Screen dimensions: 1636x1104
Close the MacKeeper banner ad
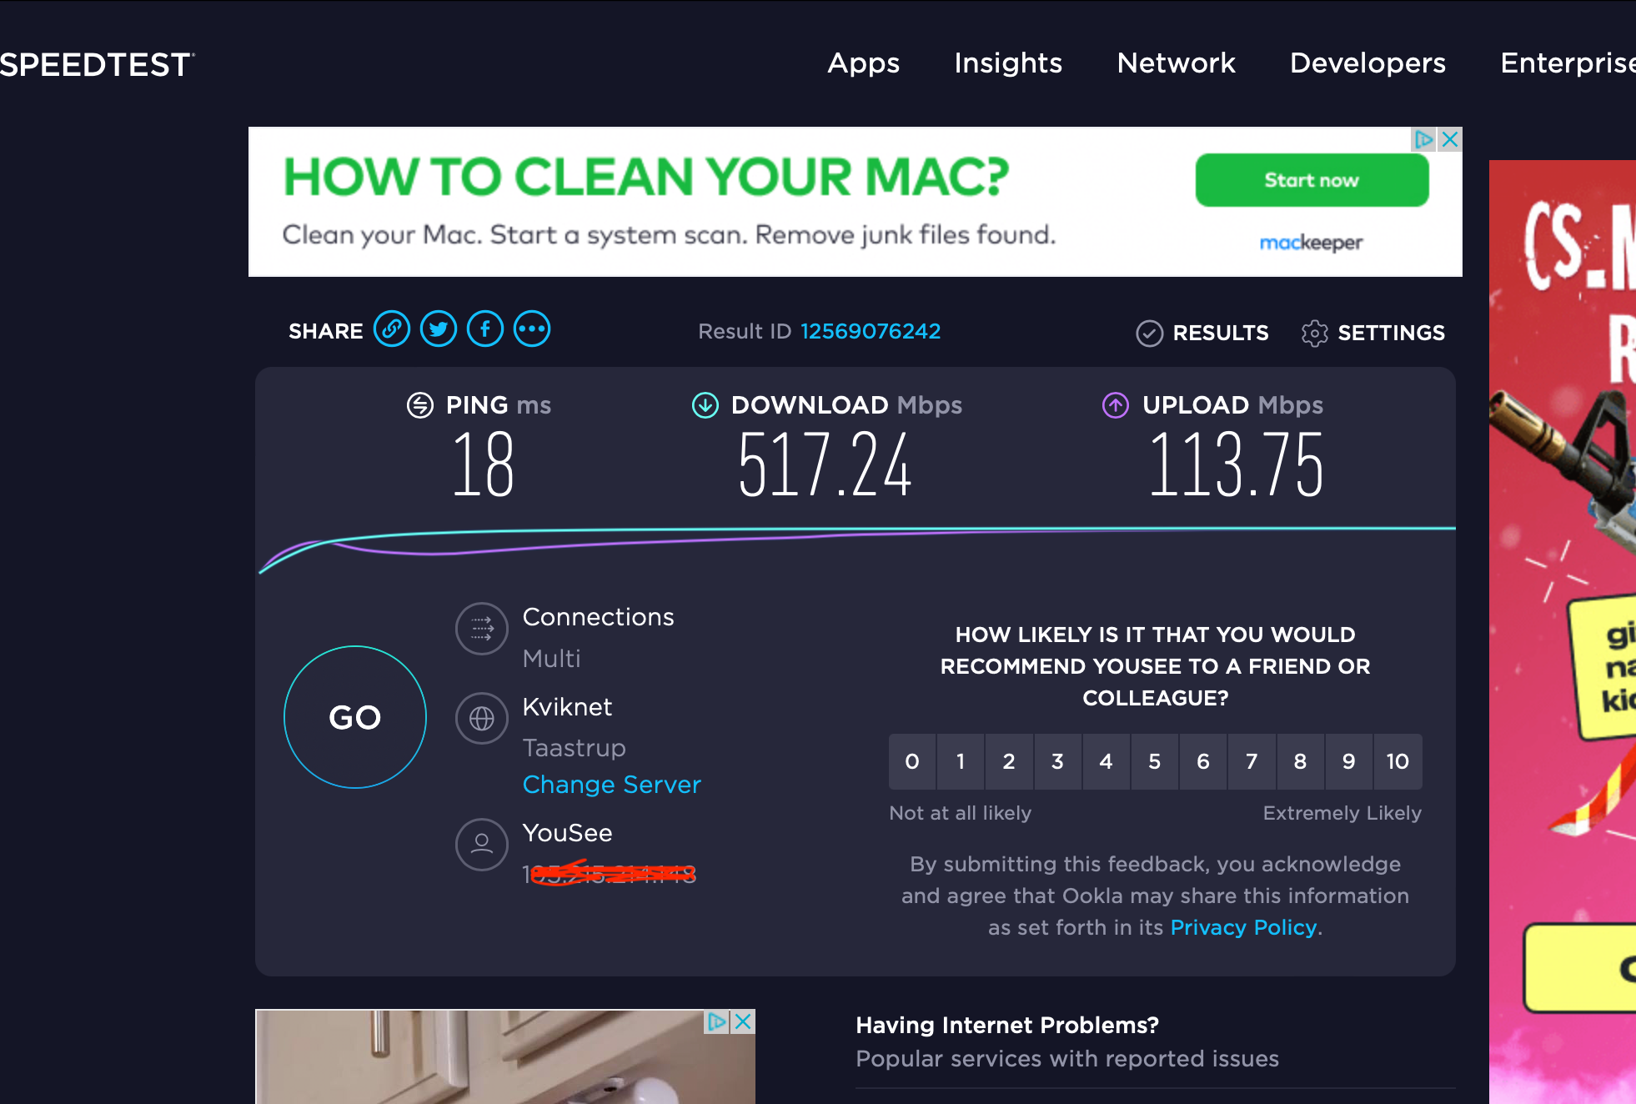tap(1450, 139)
